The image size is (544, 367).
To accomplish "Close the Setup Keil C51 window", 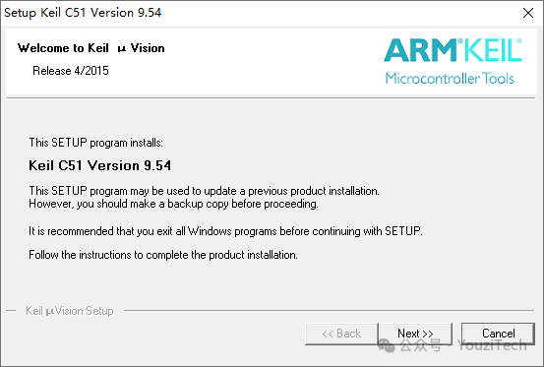I will (528, 13).
